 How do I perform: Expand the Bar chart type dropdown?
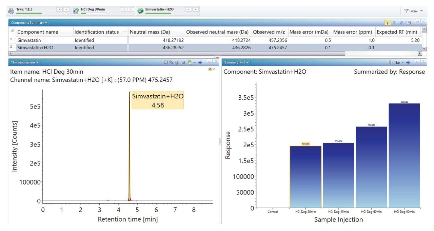click(x=400, y=62)
